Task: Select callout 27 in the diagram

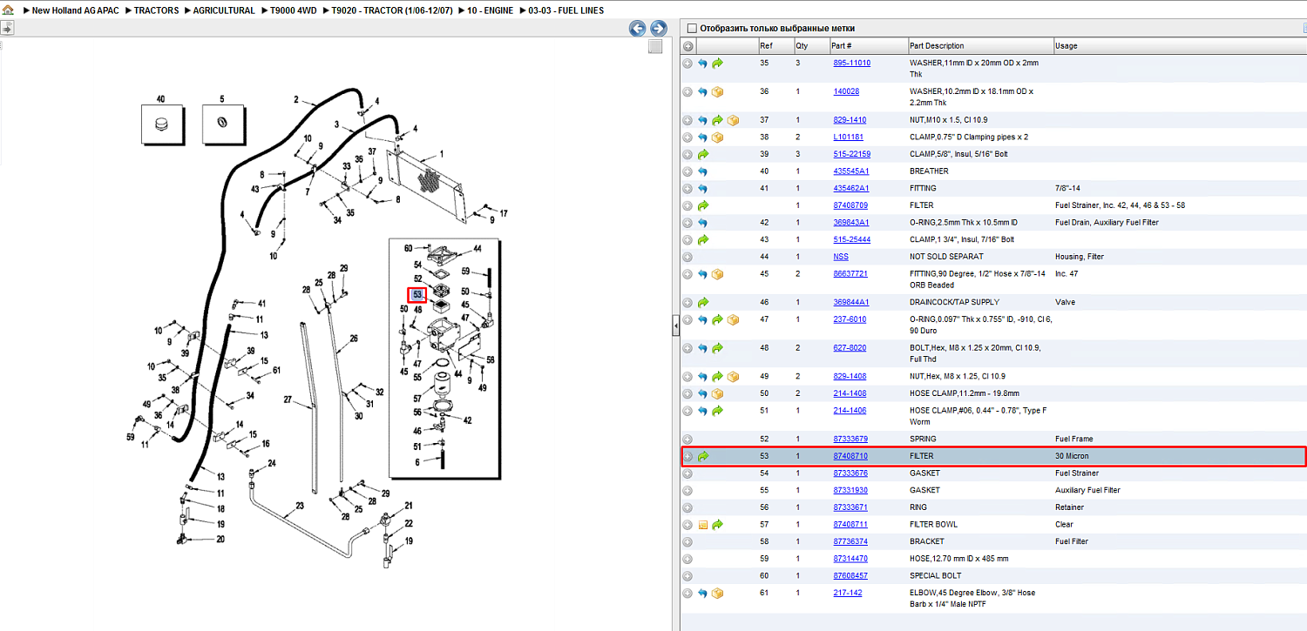Action: [287, 399]
